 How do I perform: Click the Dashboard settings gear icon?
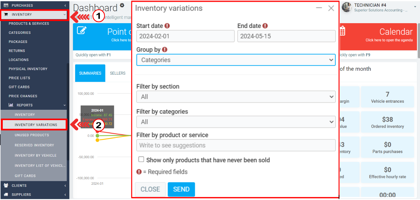coord(122,5)
